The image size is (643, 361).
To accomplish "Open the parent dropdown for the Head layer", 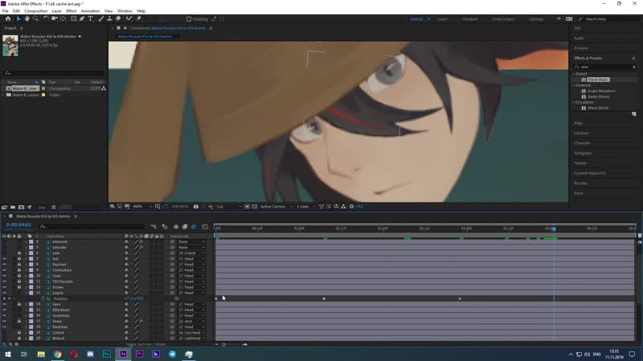I will [191, 322].
